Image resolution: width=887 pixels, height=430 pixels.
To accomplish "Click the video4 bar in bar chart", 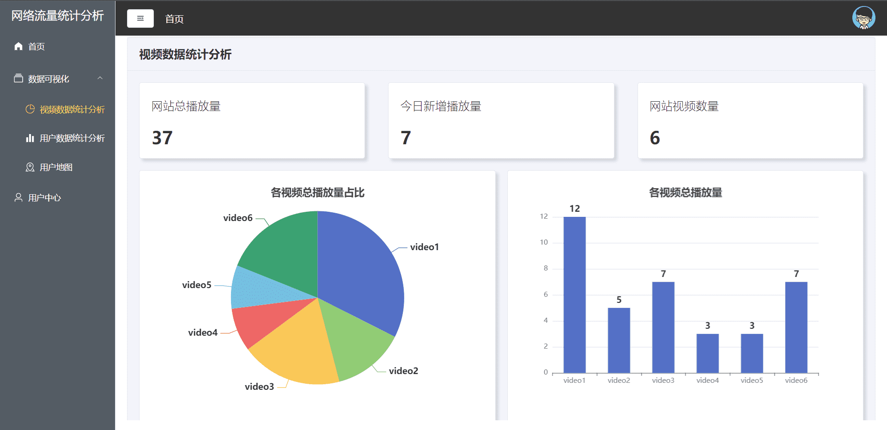I will click(x=707, y=353).
